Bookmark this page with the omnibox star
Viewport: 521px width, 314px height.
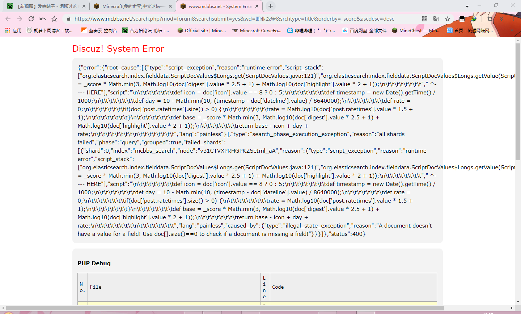click(x=448, y=19)
